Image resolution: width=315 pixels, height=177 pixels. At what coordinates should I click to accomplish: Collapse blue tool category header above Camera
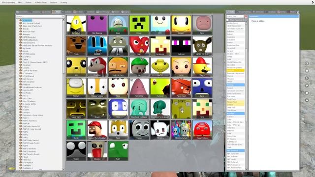pyautogui.click(x=235, y=114)
